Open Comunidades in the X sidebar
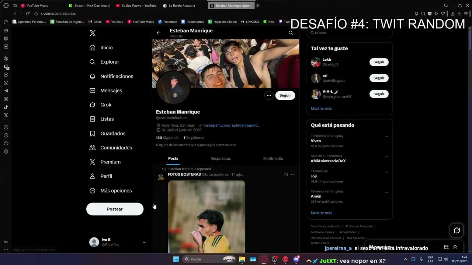Image resolution: width=472 pixels, height=265 pixels. [111, 148]
